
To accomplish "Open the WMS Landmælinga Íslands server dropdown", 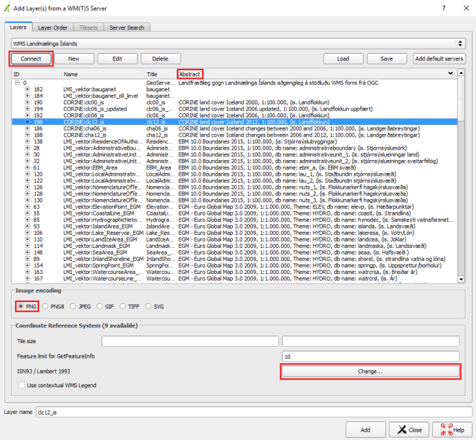I will (237, 43).
